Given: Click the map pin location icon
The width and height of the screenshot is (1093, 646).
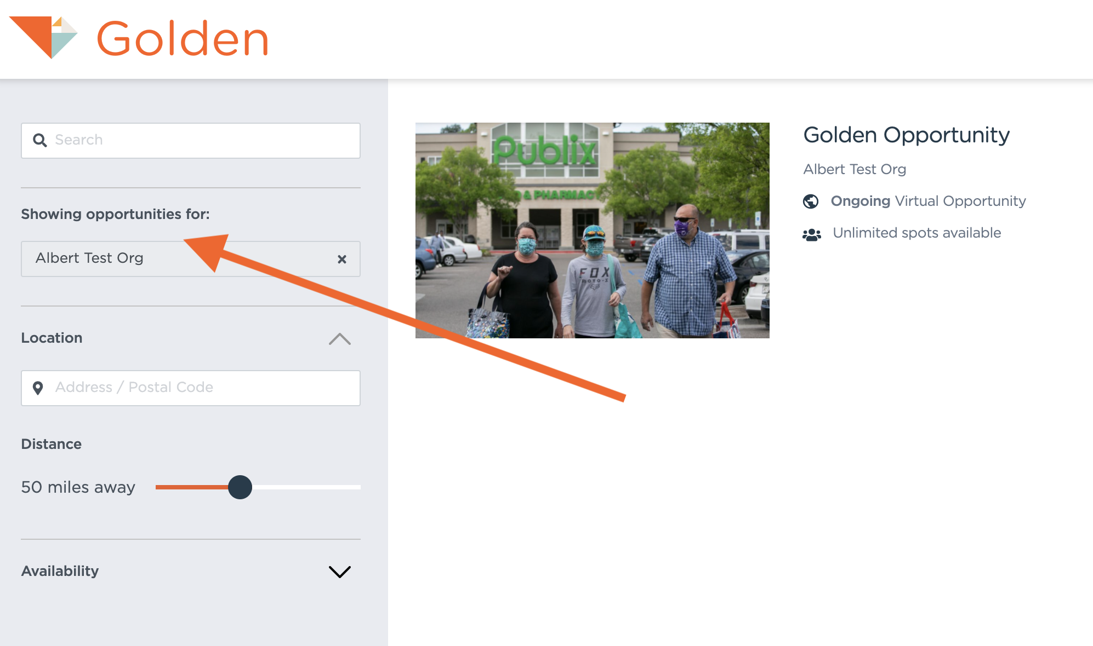Looking at the screenshot, I should tap(38, 388).
